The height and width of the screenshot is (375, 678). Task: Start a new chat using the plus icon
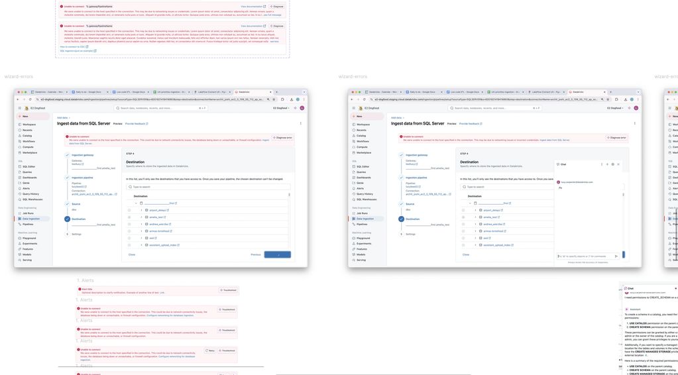606,164
